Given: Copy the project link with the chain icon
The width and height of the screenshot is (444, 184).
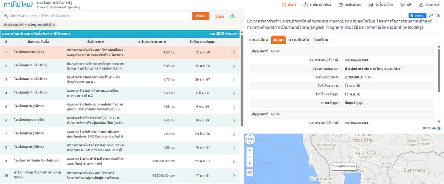Looking at the screenshot, I should point(431,15).
